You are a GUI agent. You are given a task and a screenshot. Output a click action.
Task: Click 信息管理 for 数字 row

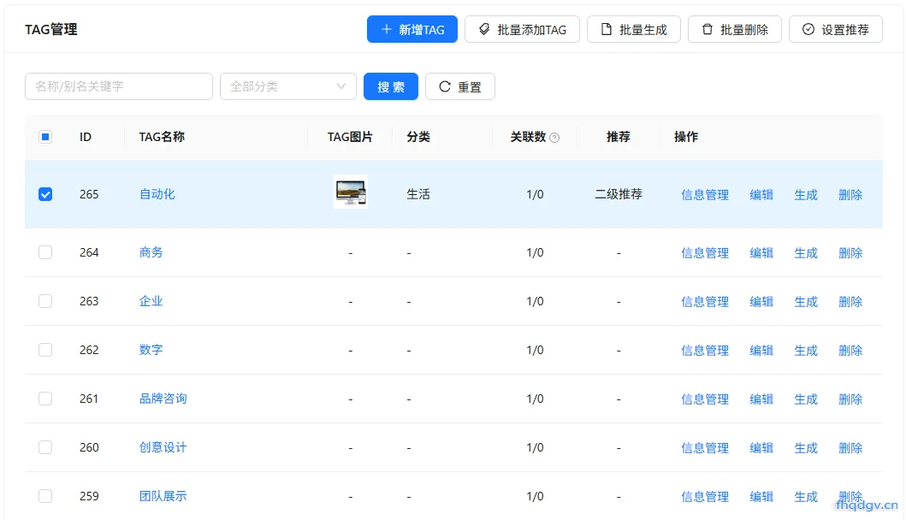(x=705, y=350)
